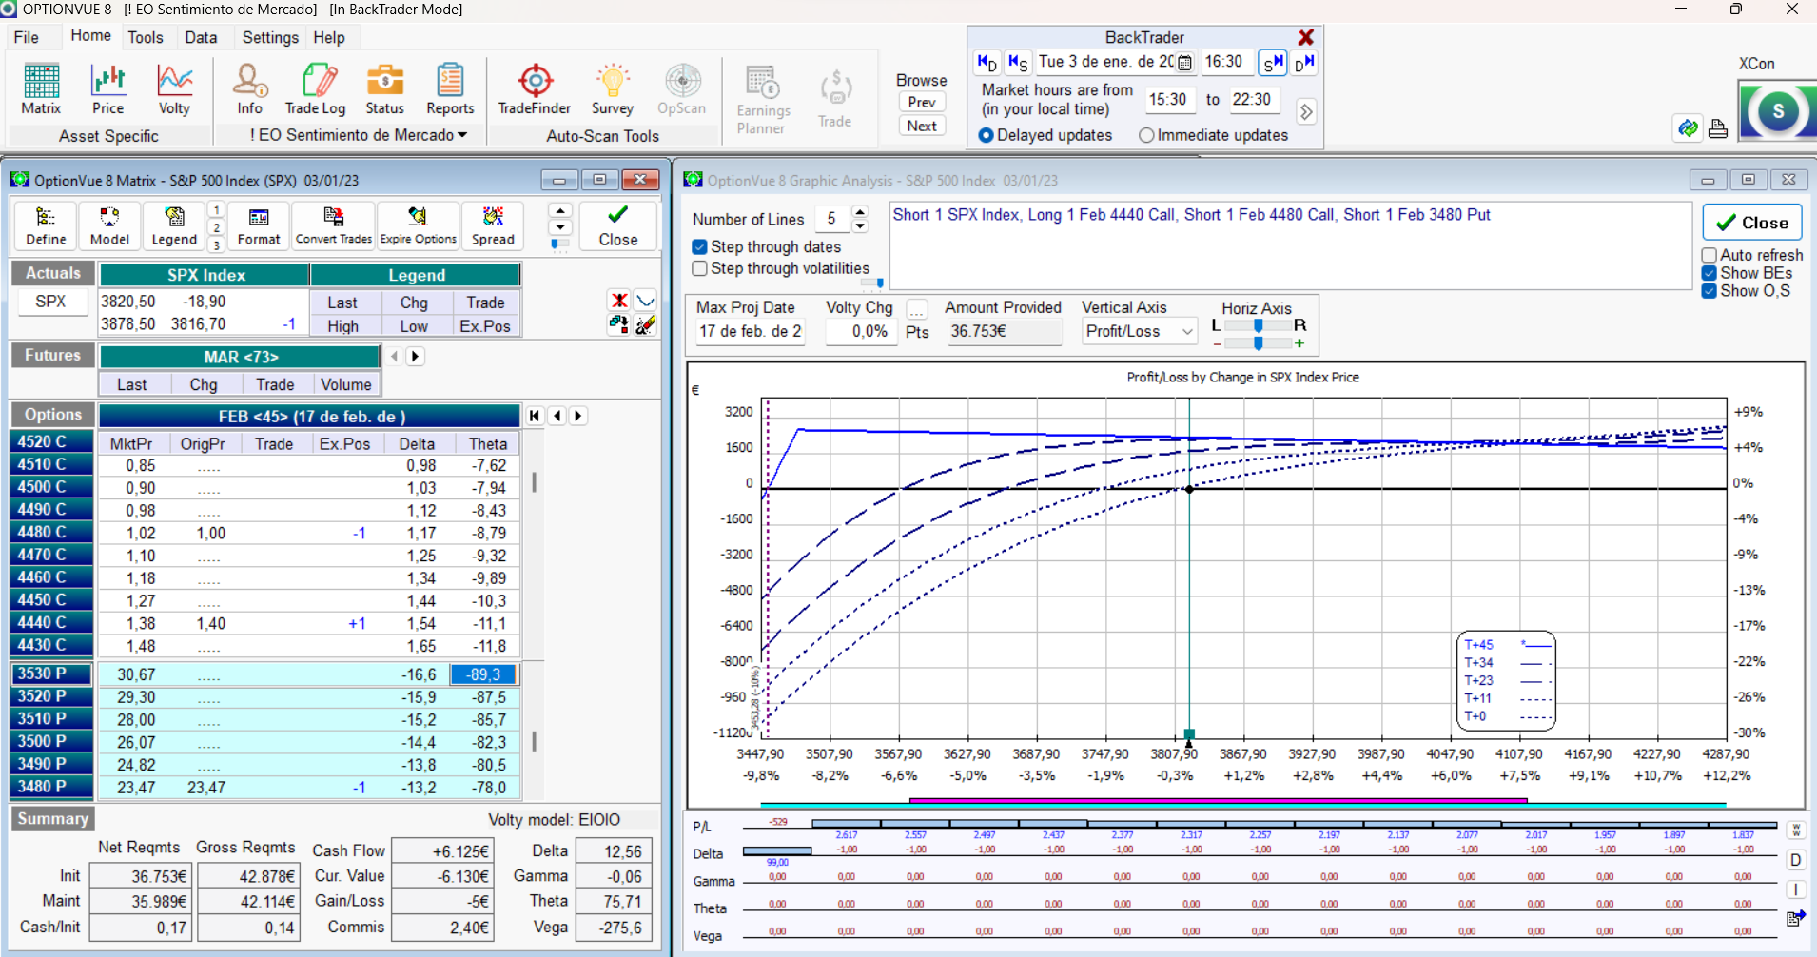Open the Survey lightbulb tool

[612, 89]
